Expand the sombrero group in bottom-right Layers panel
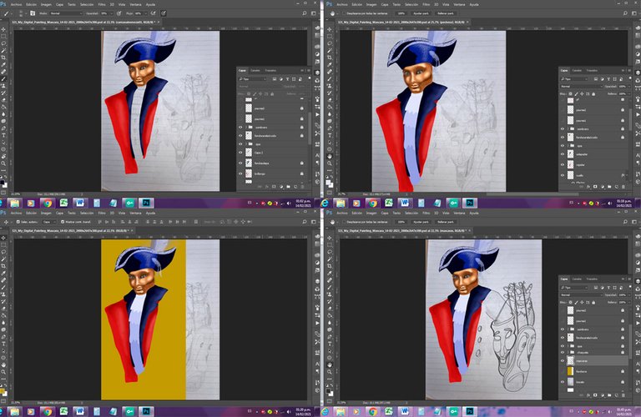Screen dimensions: 641x417 (x=568, y=329)
